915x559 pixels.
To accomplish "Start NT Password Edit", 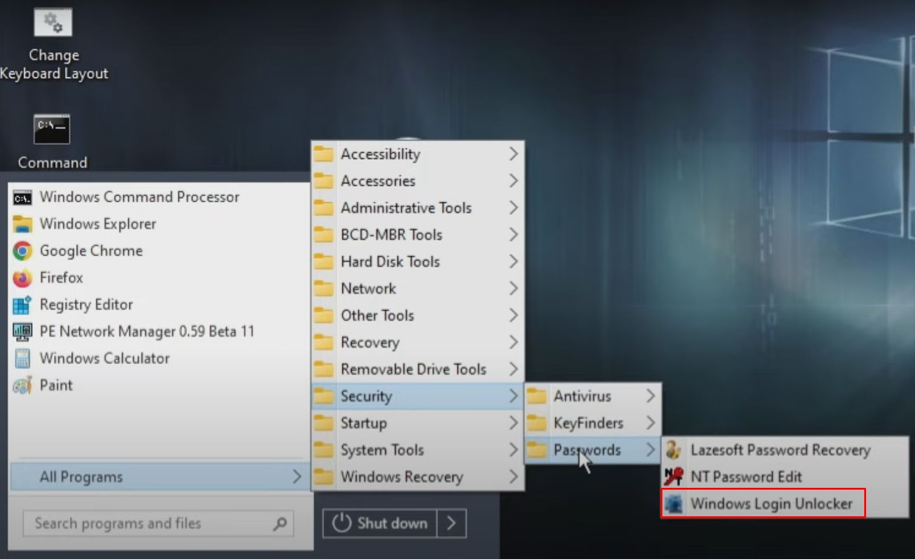I will pyautogui.click(x=746, y=477).
